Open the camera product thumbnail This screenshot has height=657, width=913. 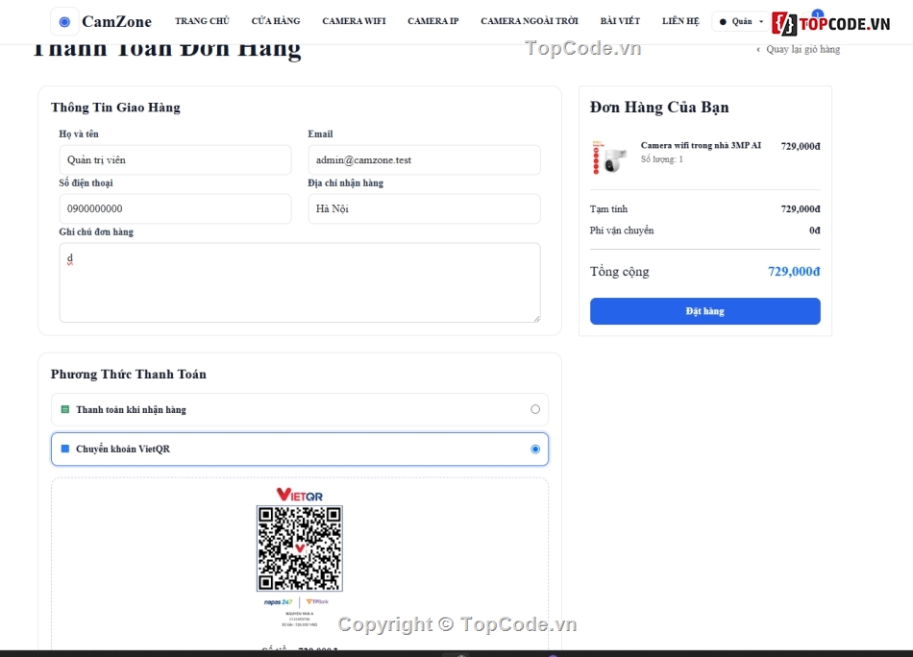pyautogui.click(x=609, y=158)
